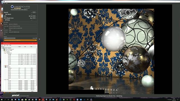Screen dimensions: 180x101
Task: Collapse the DESKTOP root node in HWMonitor
Action: pyautogui.click(x=2, y=48)
